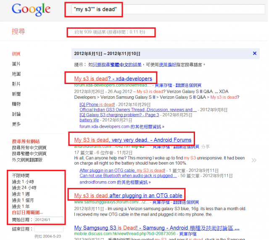Open the preview arrows beside Android Forums result
The image size is (269, 240).
pyautogui.click(x=254, y=160)
